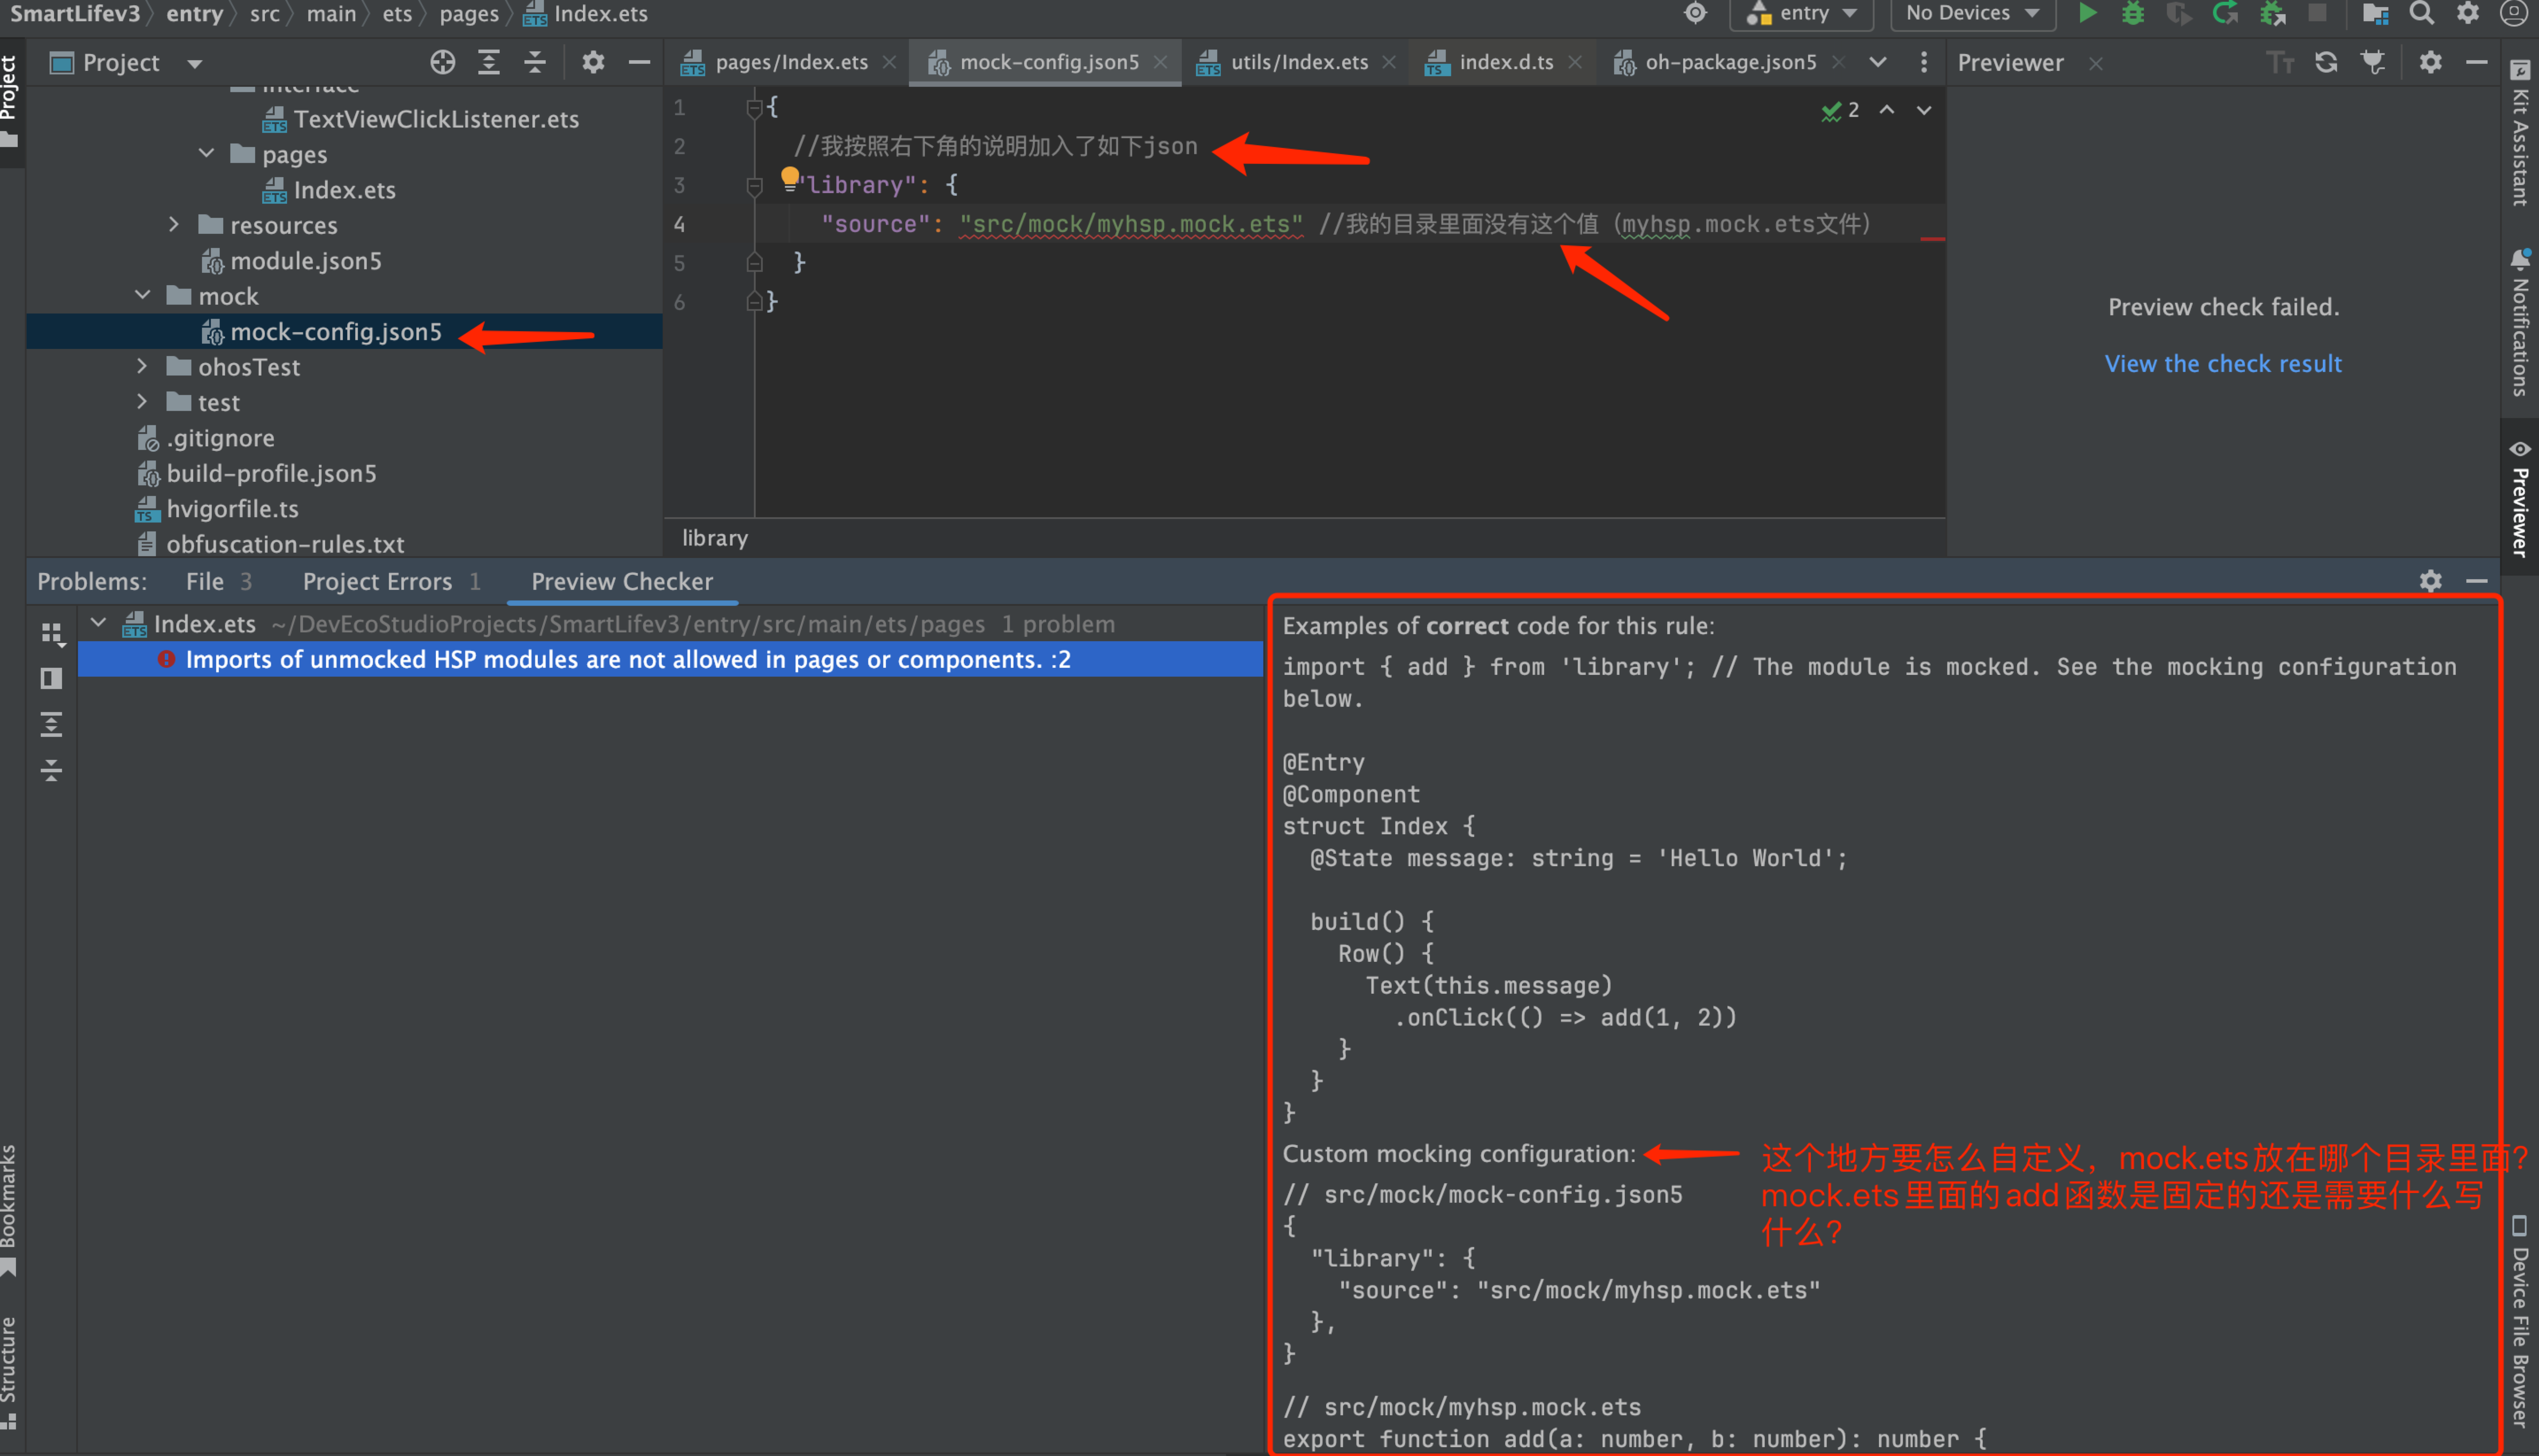Switch to index.d.ts editor tab

click(1505, 62)
